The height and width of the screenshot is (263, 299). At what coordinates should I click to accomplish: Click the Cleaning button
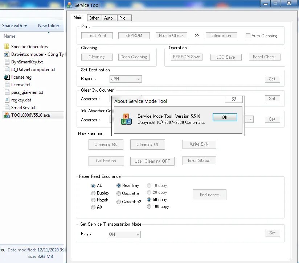click(x=97, y=57)
